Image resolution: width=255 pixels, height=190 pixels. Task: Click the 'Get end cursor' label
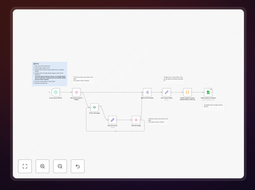point(113,126)
